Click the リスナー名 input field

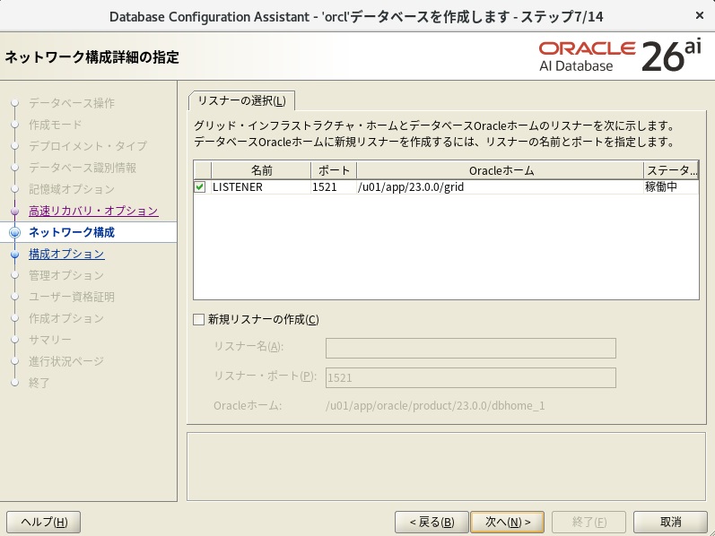[471, 348]
